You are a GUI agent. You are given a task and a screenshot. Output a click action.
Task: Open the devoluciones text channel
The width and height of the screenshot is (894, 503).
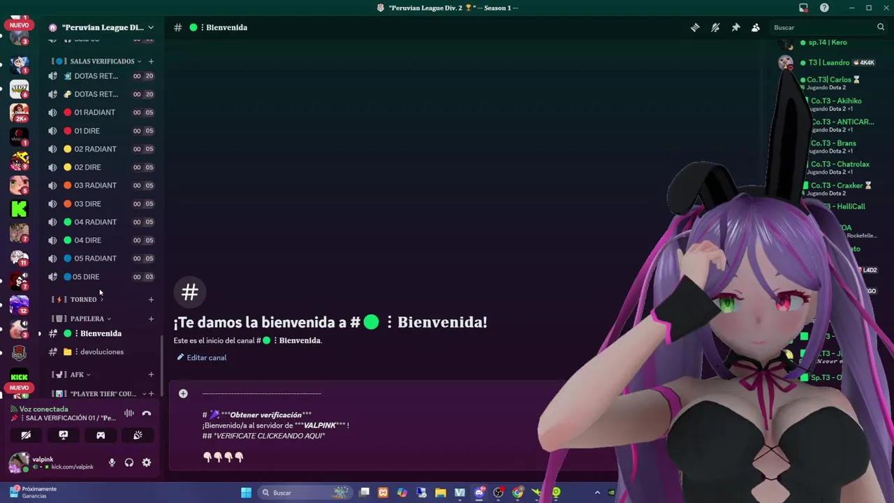(102, 352)
